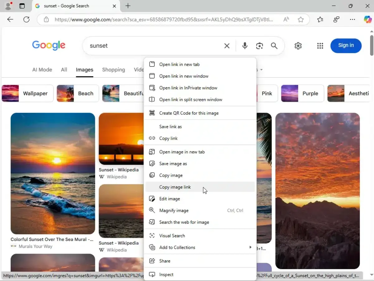Image resolution: width=374 pixels, height=281 pixels.
Task: Activate Read aloud icon in address bar
Action: 286,20
